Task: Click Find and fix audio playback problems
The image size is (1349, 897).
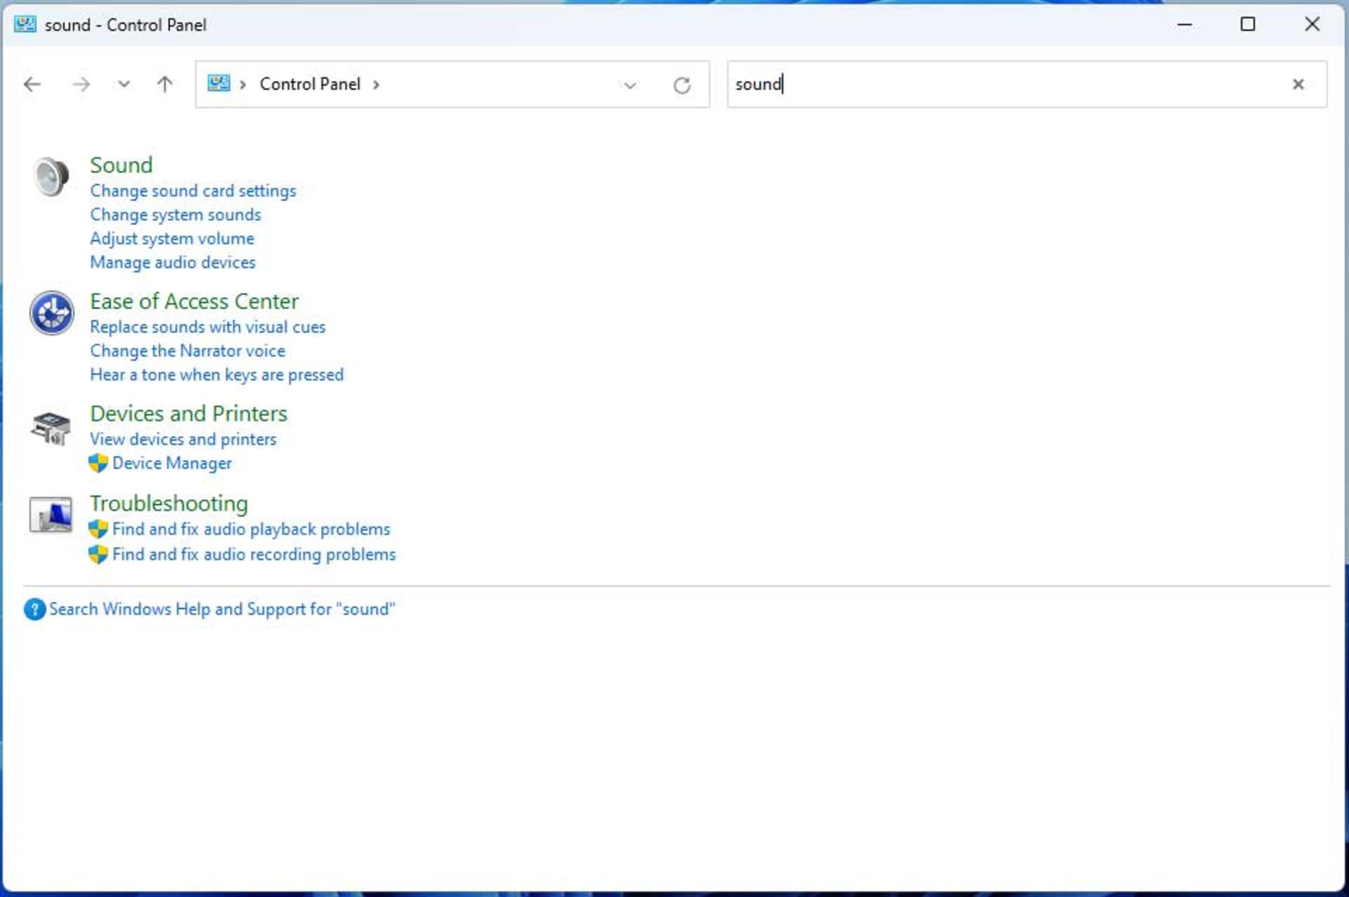Action: click(x=251, y=530)
